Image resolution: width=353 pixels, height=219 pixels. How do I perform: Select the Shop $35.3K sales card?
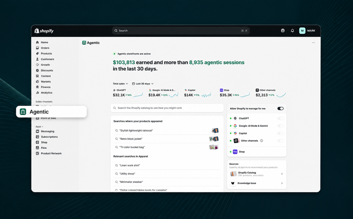click(235, 93)
